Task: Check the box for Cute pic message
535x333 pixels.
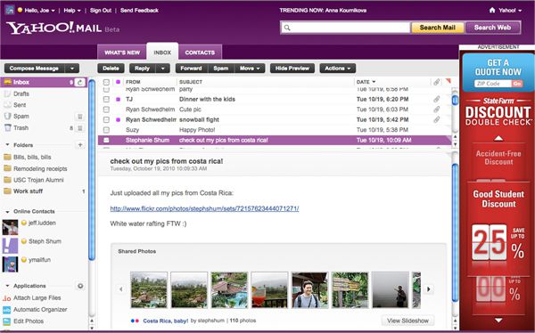Action: tap(106, 110)
